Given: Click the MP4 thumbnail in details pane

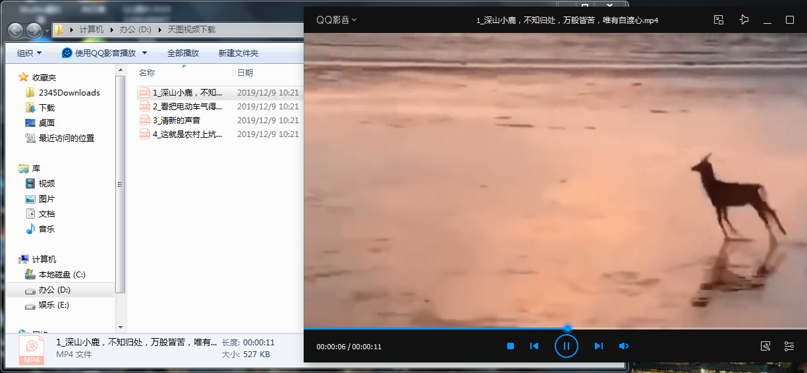Looking at the screenshot, I should pos(32,350).
